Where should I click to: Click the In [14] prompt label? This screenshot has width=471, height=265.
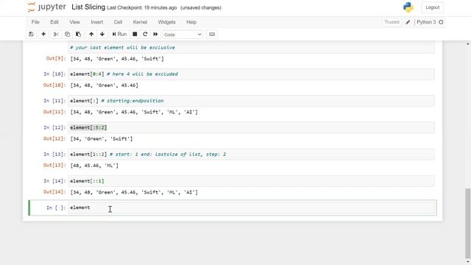54,181
